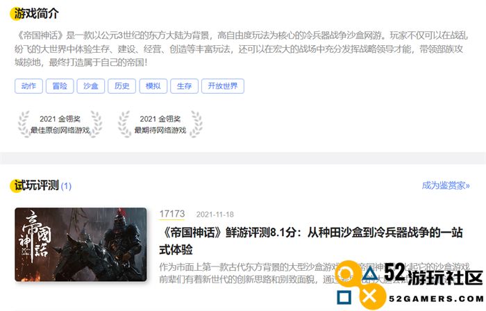Choose the 历史 tag

[121, 86]
